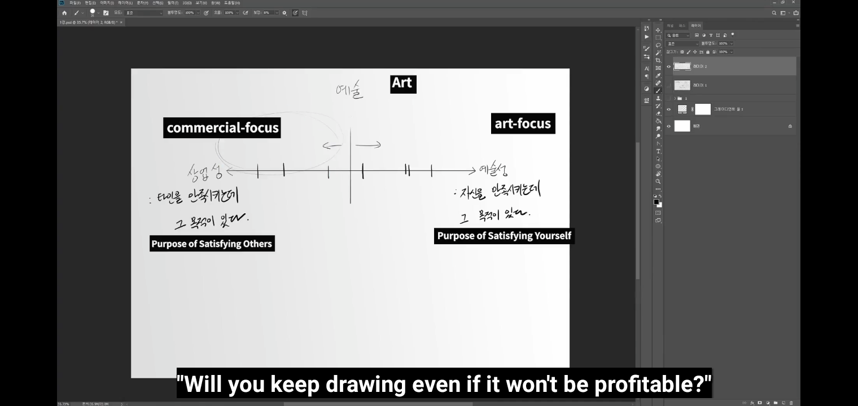Viewport: 858px width, 406px height.
Task: Select the Smudge tool
Action: [x=658, y=129]
